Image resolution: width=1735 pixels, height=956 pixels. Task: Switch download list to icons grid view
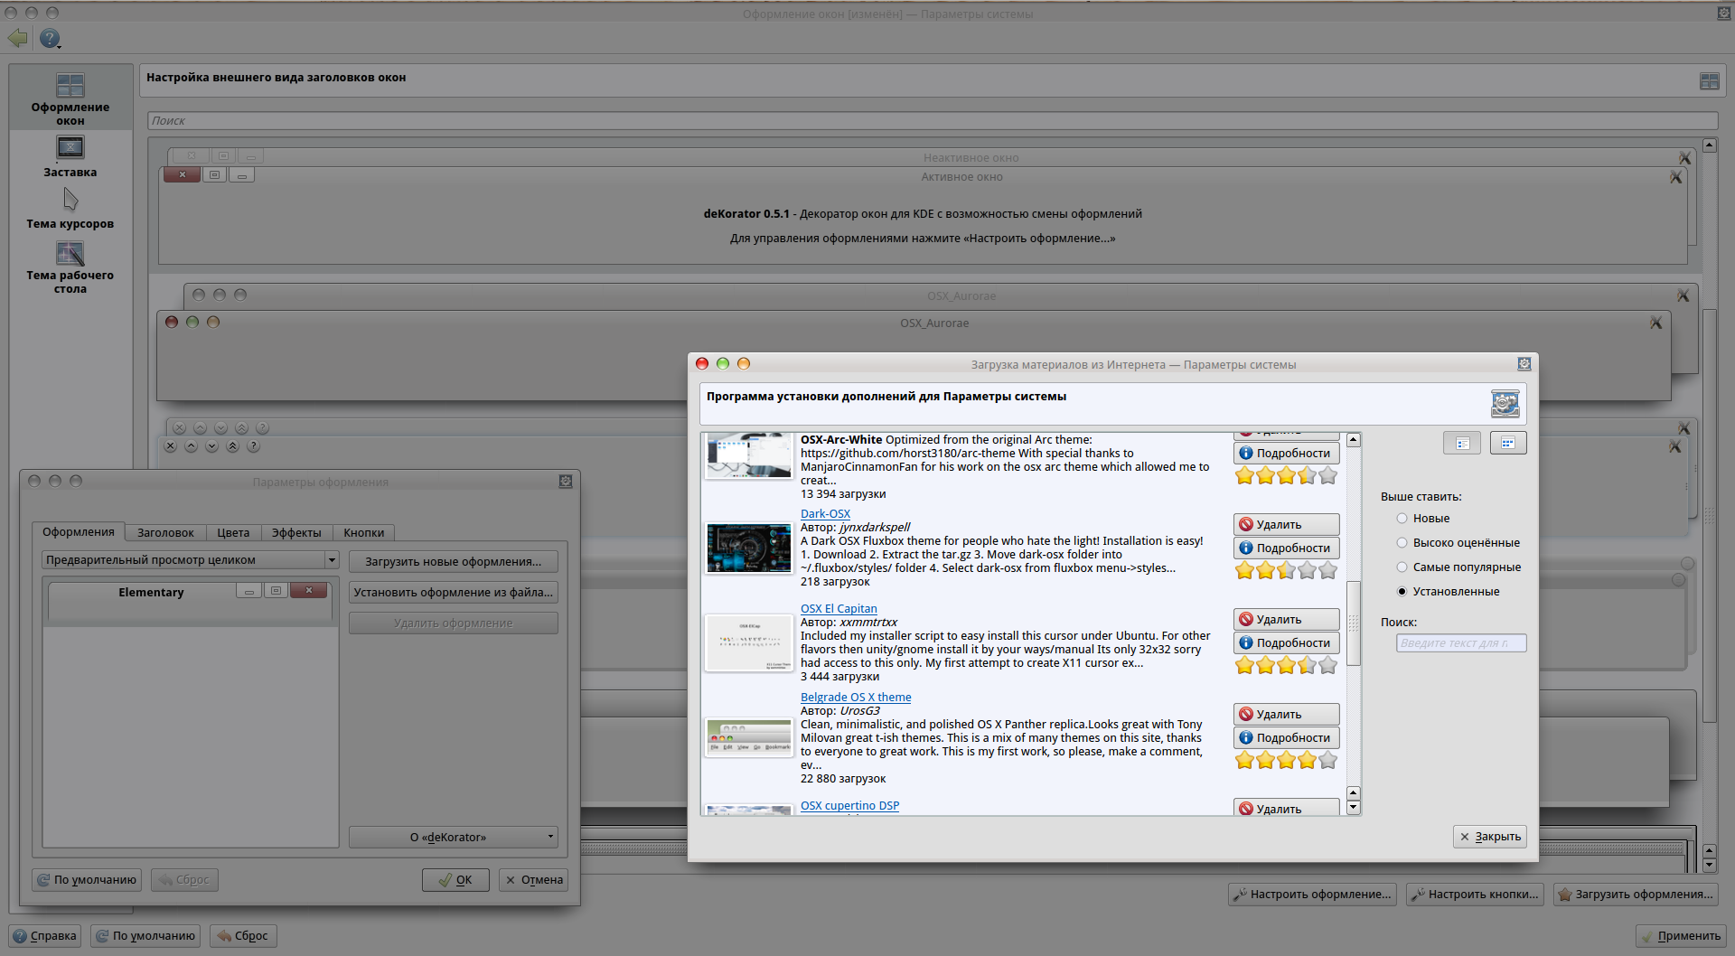1508,443
